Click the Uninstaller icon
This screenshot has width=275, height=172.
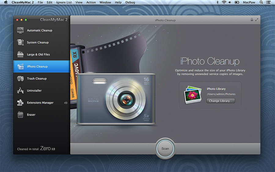[x=20, y=90]
